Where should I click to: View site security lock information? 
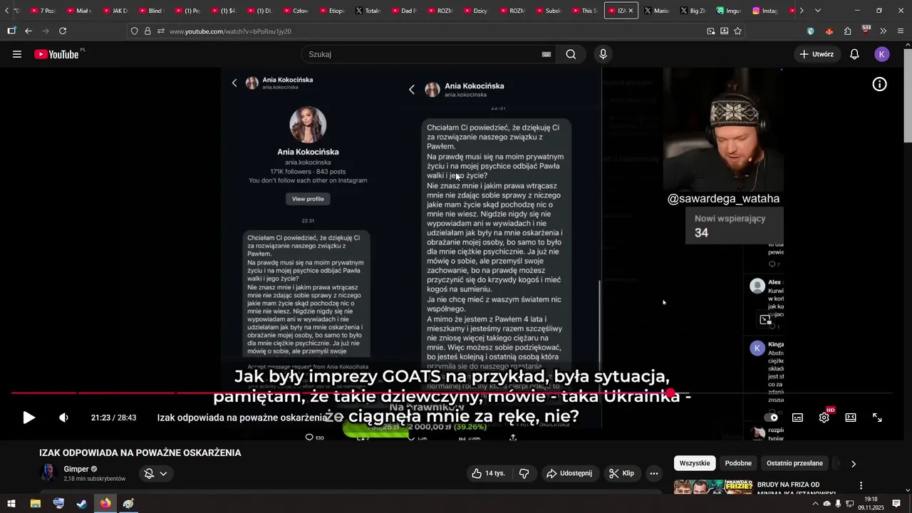147,31
